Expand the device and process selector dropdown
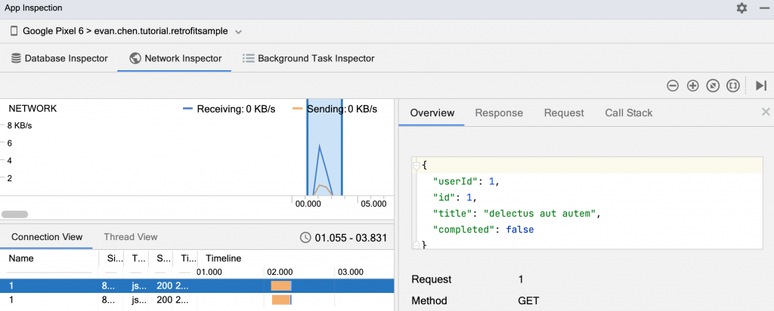Image resolution: width=774 pixels, height=311 pixels. click(238, 32)
